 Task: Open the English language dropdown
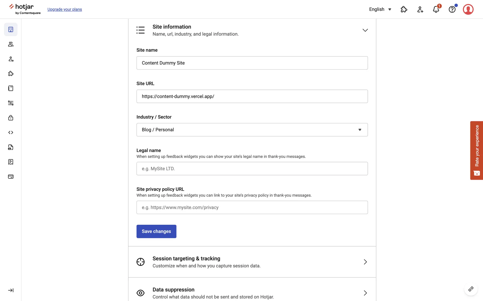pos(380,9)
